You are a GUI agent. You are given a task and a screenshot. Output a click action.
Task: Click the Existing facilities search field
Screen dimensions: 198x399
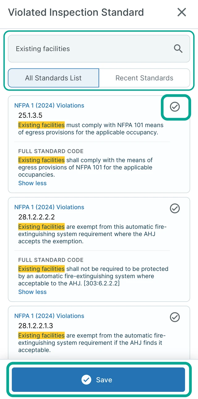99,49
